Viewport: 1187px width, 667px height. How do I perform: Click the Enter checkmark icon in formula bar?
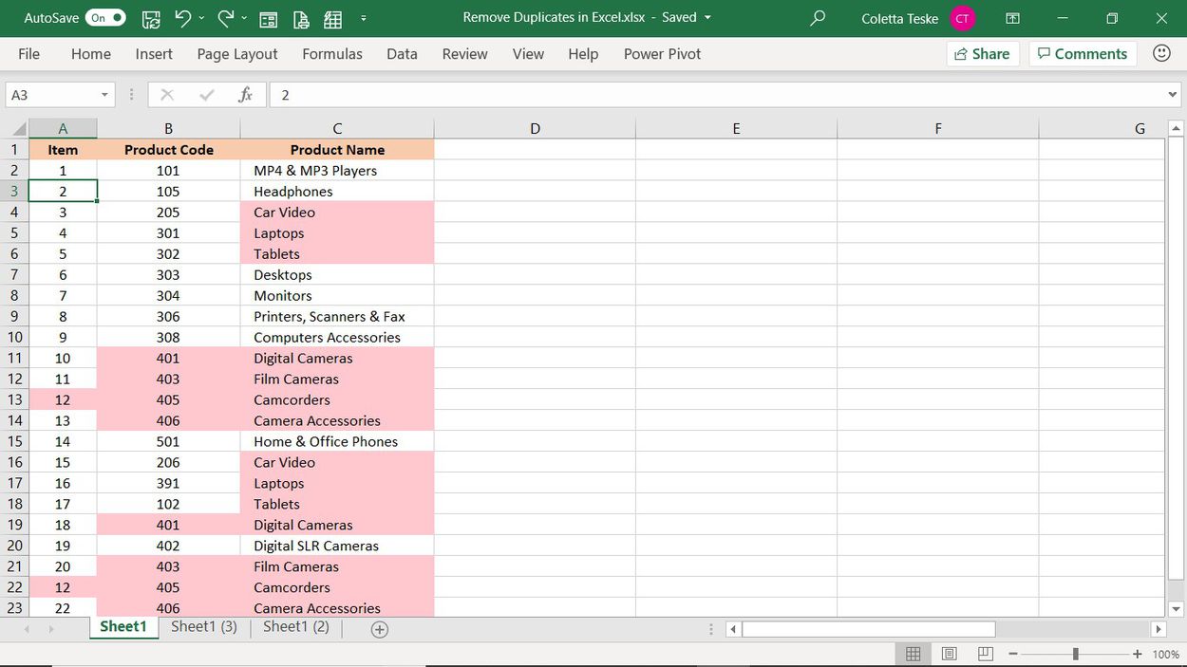coord(207,95)
